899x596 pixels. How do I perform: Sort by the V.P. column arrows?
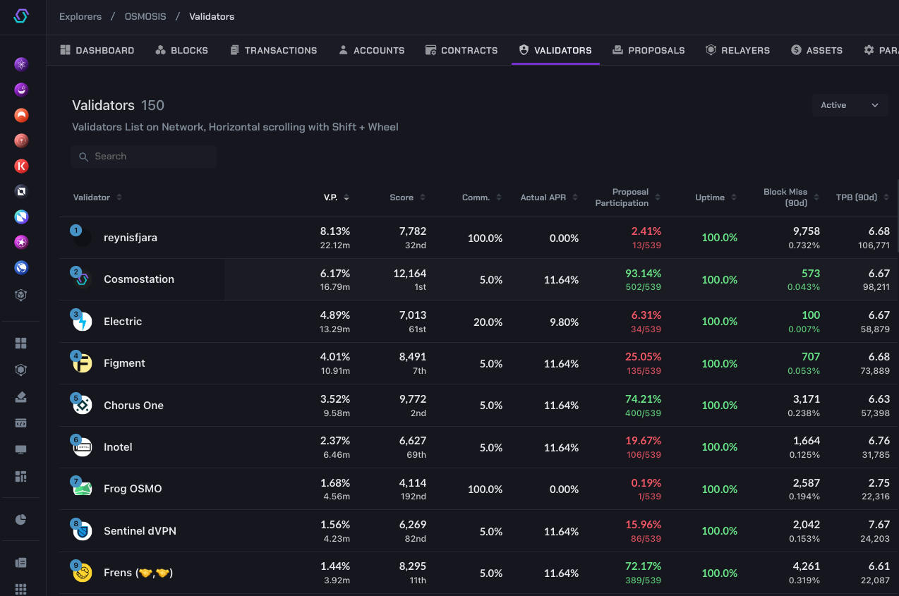tap(346, 197)
